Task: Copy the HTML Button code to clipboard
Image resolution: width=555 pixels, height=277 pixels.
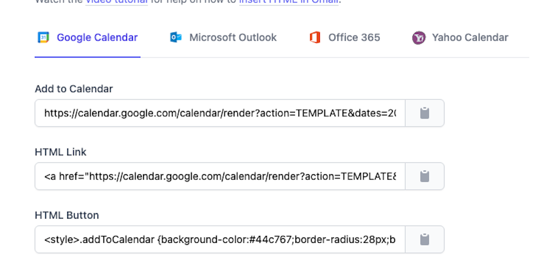Action: pyautogui.click(x=424, y=240)
